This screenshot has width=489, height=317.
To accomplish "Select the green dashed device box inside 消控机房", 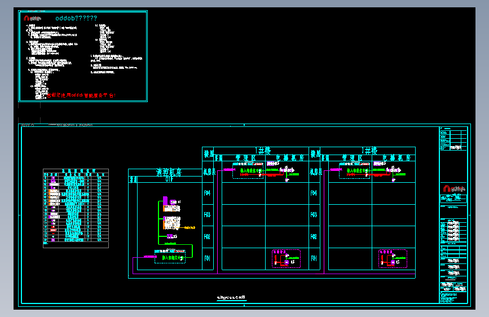I will tap(170, 257).
